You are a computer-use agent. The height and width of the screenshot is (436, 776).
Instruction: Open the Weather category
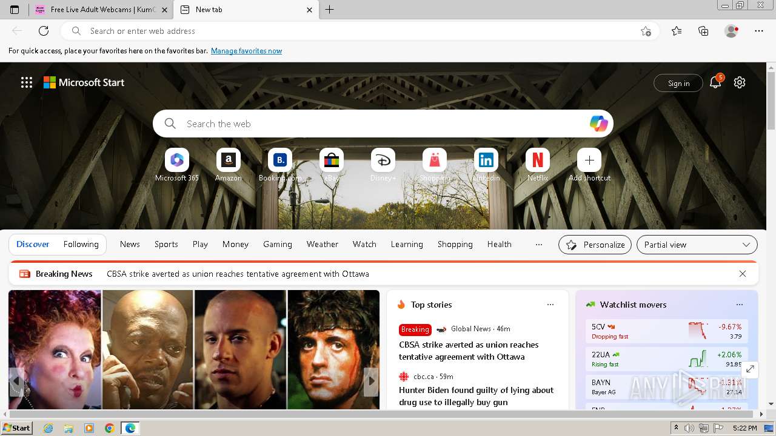pyautogui.click(x=323, y=245)
